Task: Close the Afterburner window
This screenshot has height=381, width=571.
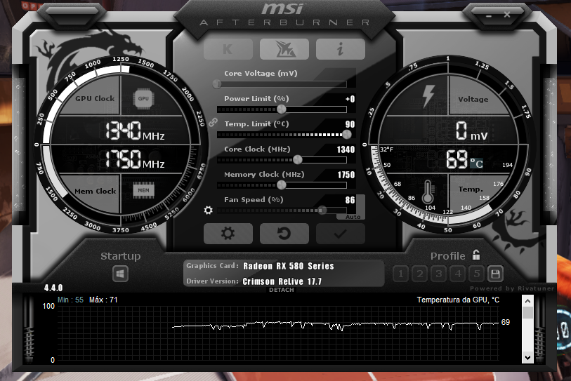Action: point(507,15)
